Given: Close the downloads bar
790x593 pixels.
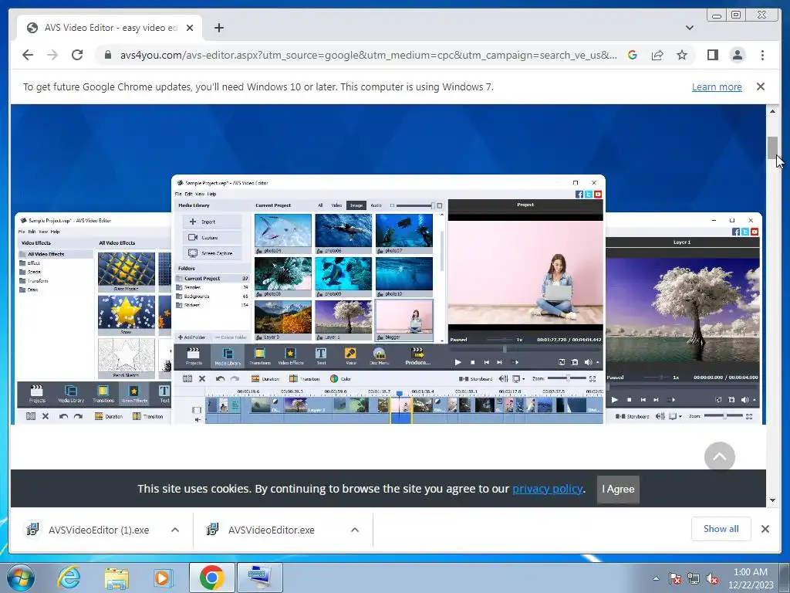Looking at the screenshot, I should tap(765, 529).
